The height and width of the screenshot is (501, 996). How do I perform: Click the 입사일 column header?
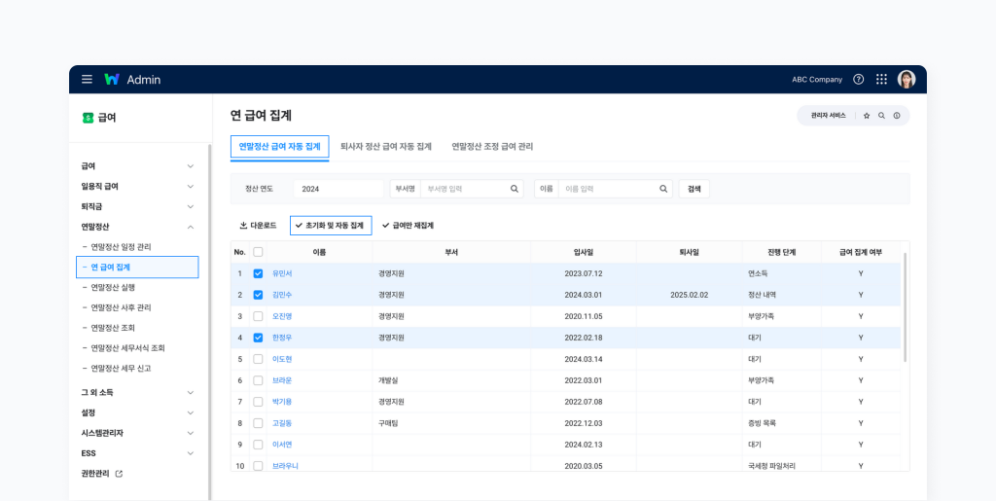coord(584,252)
